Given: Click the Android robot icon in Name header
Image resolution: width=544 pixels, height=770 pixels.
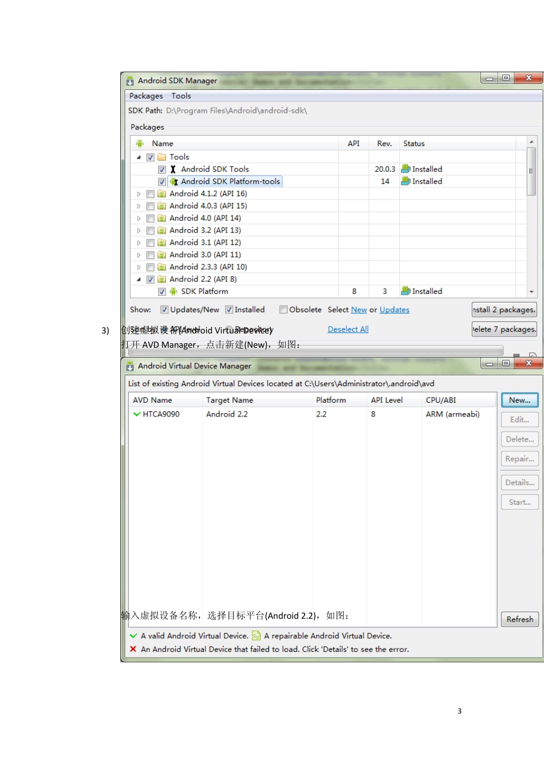Looking at the screenshot, I should coord(140,144).
